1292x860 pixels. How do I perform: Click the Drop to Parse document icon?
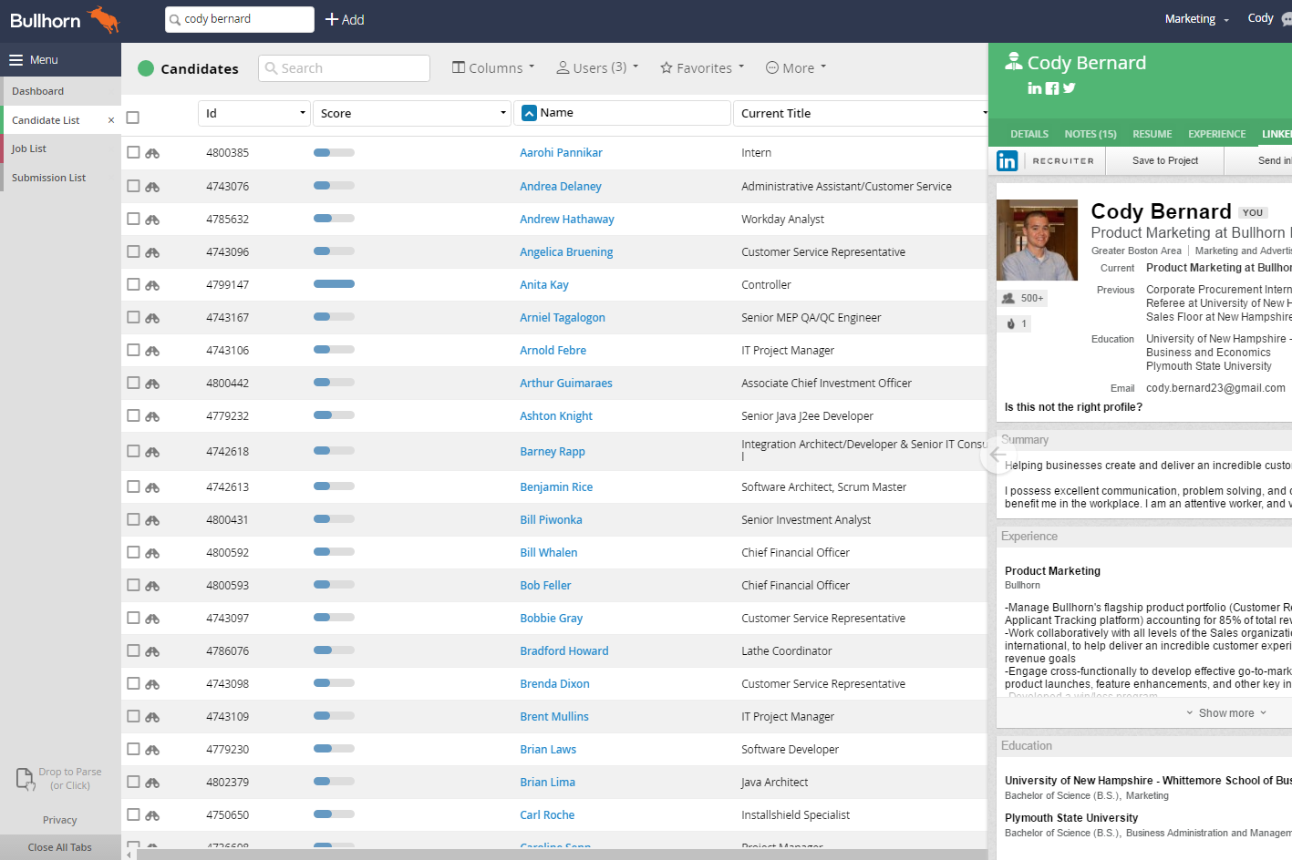[x=26, y=779]
